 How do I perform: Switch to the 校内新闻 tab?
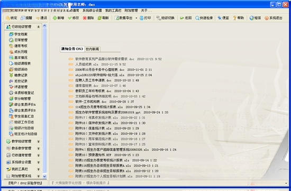[x=92, y=49]
